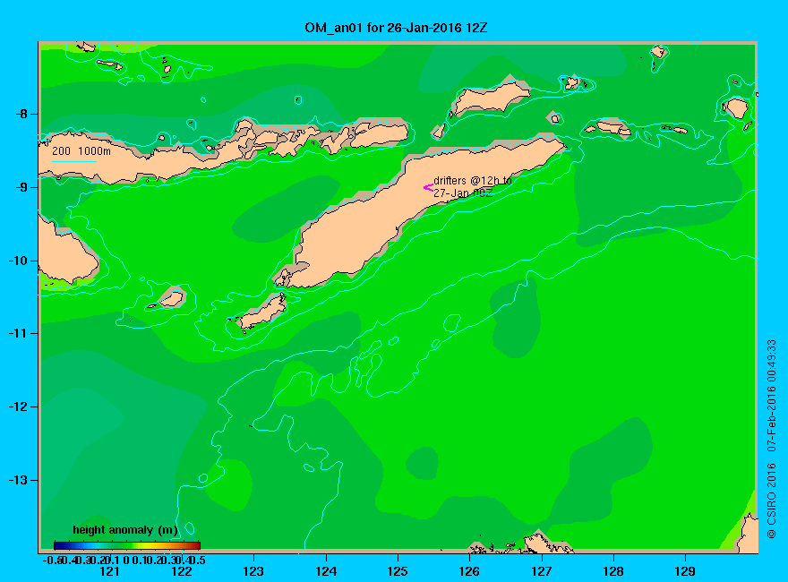Screen dimensions: 788x582
Task: Pick the red end of the height anomaly colorbar
Action: 197,545
